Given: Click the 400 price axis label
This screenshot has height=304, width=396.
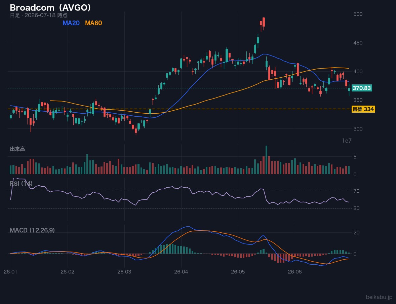Looking at the screenshot, I should (358, 72).
